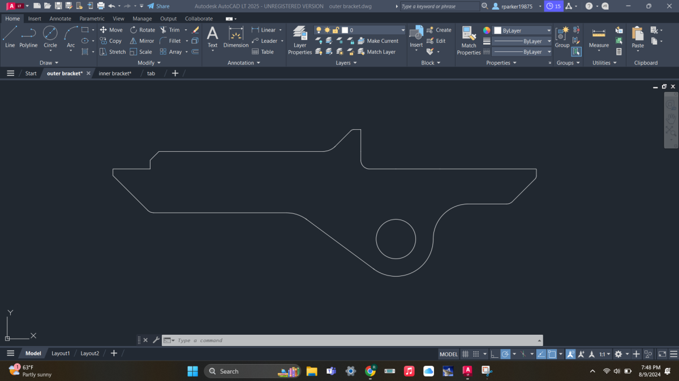The image size is (679, 381).
Task: Switch to the Layout1 tab
Action: [61, 353]
